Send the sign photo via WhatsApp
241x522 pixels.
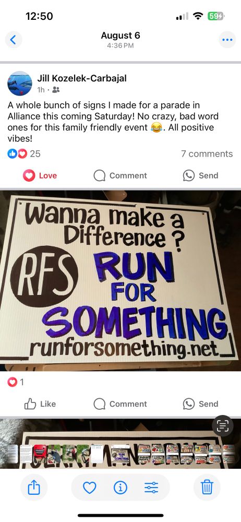point(200,404)
